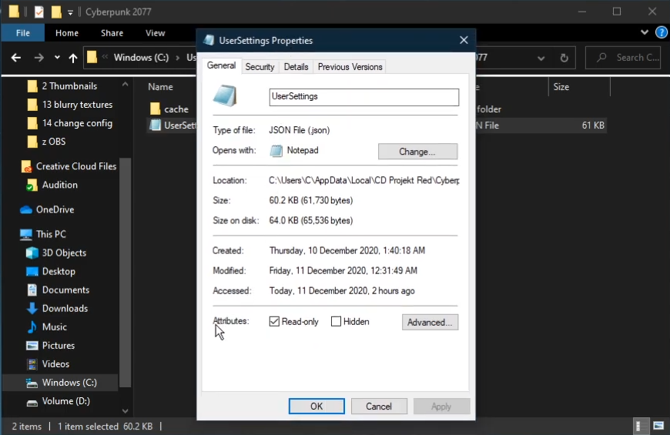Viewport: 670px width, 435px height.
Task: Click the Help question mark icon
Action: [661, 33]
